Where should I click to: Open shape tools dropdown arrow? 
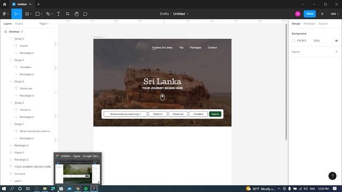tap(42, 14)
